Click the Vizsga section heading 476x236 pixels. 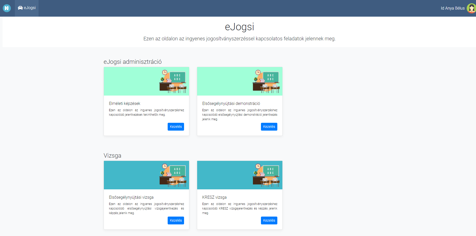click(x=112, y=156)
